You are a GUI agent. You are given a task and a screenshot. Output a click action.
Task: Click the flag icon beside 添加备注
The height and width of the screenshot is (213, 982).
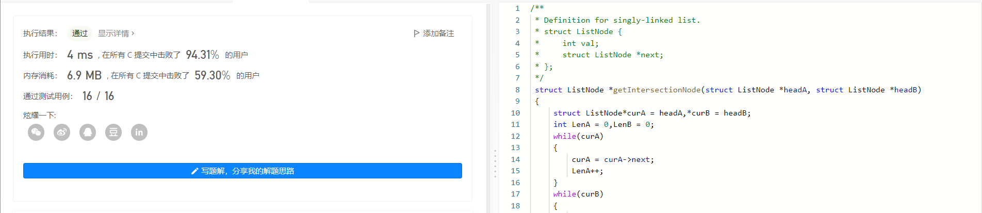click(x=417, y=34)
